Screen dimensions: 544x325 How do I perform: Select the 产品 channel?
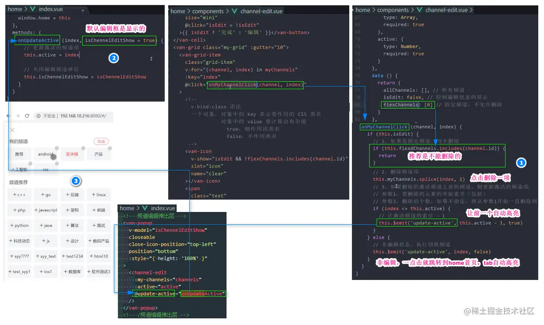(98, 154)
